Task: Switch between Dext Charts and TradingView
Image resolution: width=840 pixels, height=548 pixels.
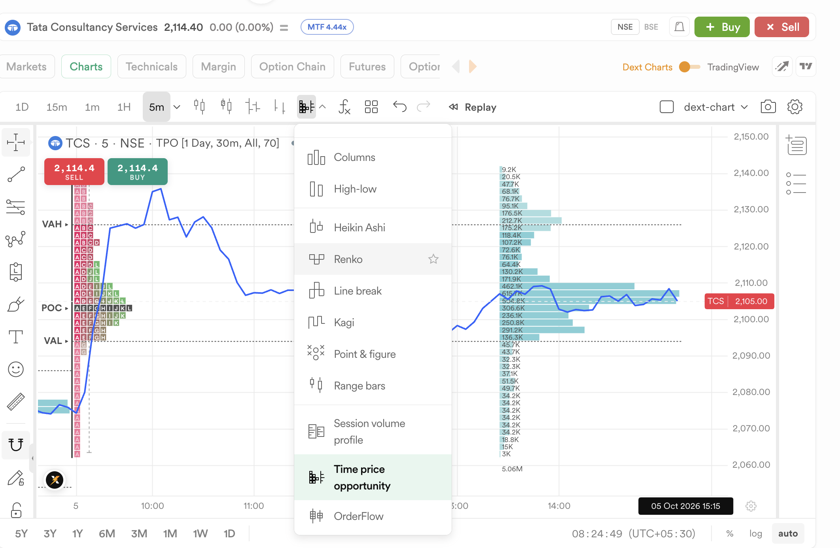Action: [x=690, y=67]
